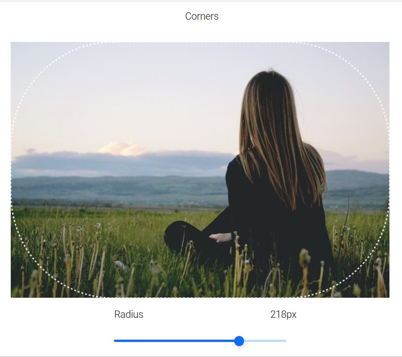Screen dimensions: 402x357
Task: Click the top-left corner of the photo
Action: tap(13, 44)
